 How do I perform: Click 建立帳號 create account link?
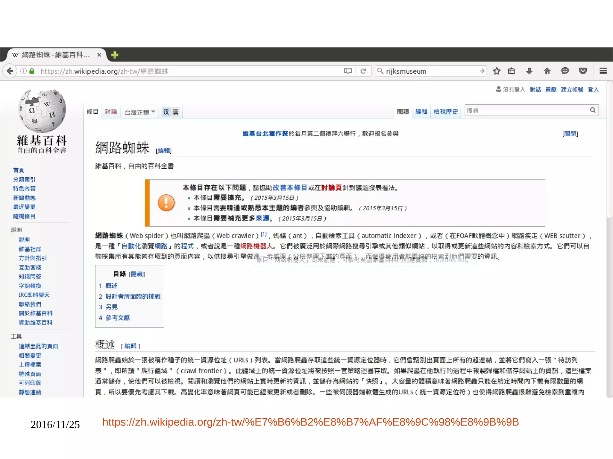(572, 90)
